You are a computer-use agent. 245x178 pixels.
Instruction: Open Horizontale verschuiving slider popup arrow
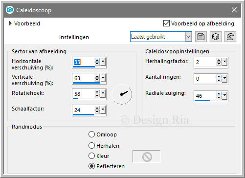[x=103, y=62]
